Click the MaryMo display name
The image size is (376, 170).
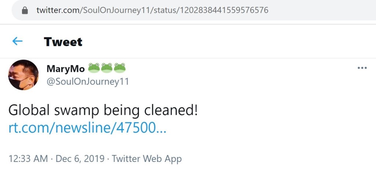[x=66, y=69]
